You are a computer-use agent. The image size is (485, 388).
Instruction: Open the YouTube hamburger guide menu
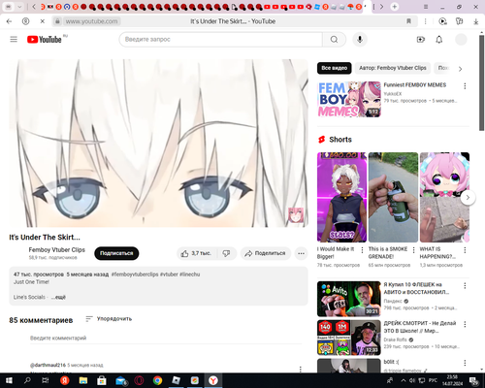pos(14,40)
